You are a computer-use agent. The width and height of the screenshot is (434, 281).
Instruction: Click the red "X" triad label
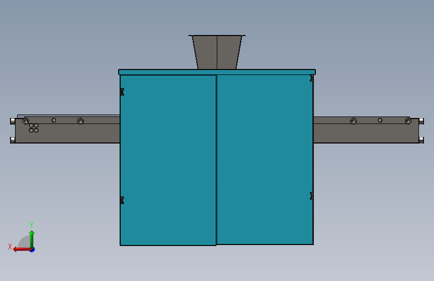(10, 246)
